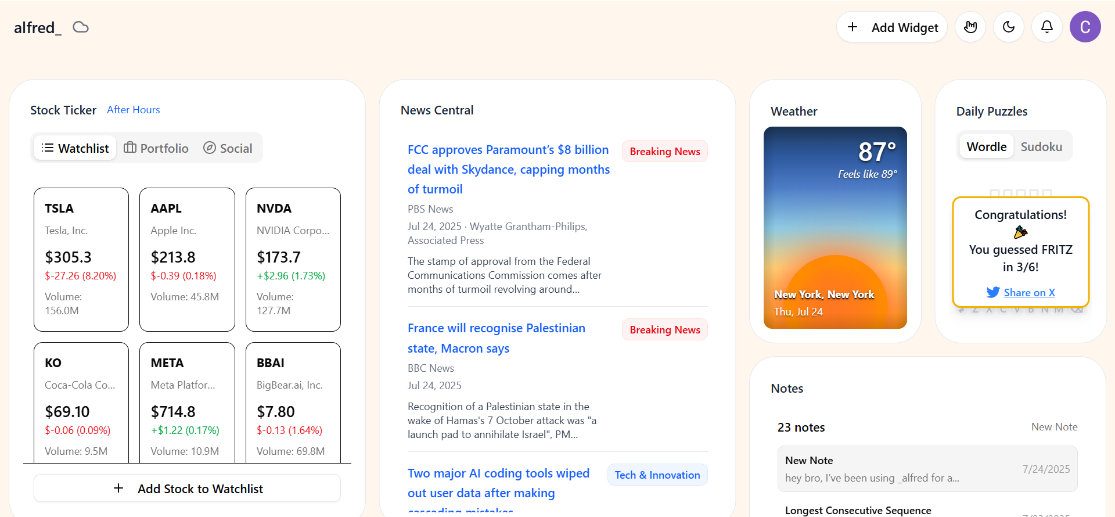Click the hand drag-mode icon button
This screenshot has width=1115, height=517.
[970, 27]
